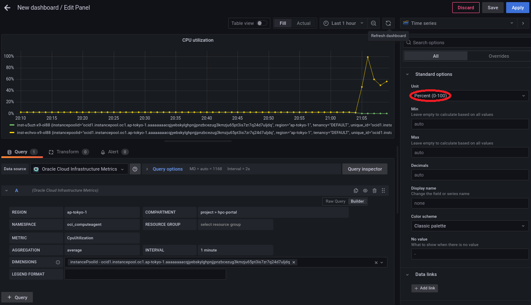Screen dimensions: 531x305
Task: Remove the instancePoolId dimension tag
Action: click(294, 262)
